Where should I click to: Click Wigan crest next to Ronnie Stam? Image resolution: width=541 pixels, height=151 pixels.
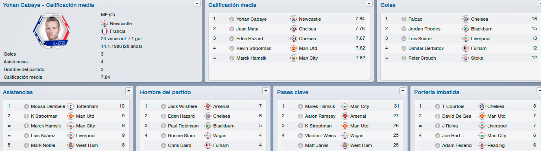tap(208, 136)
